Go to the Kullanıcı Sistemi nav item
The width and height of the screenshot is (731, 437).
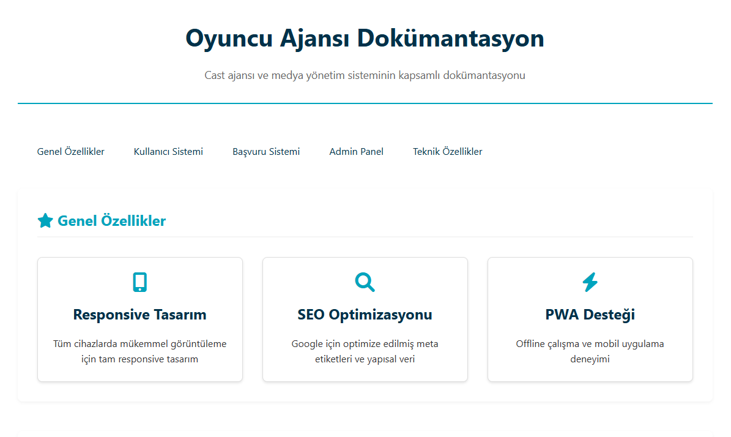[x=168, y=152]
